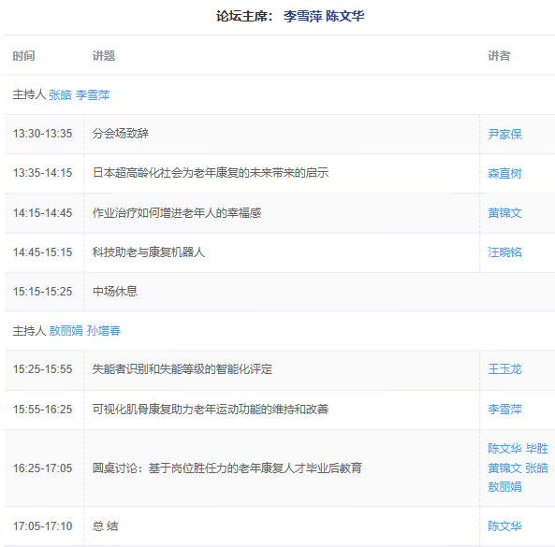
Task: Click host 张皓 in first 主持人 row
Action: 60,94
